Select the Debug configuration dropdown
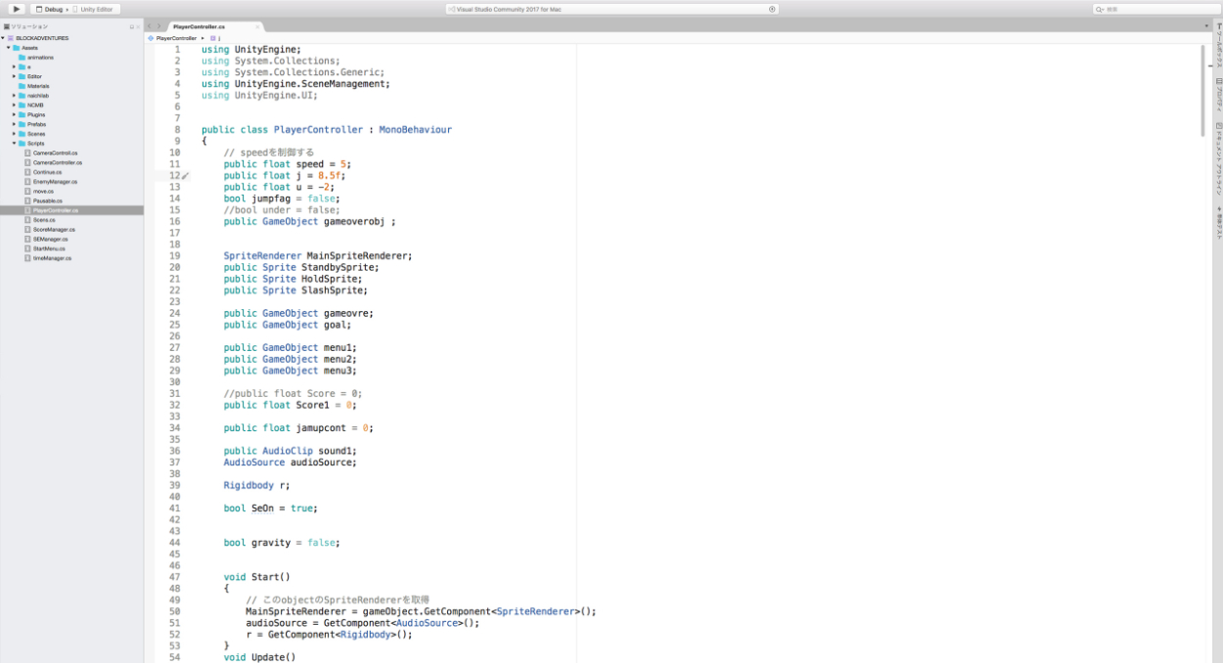Screen dimensions: 1223x663 click(x=52, y=9)
